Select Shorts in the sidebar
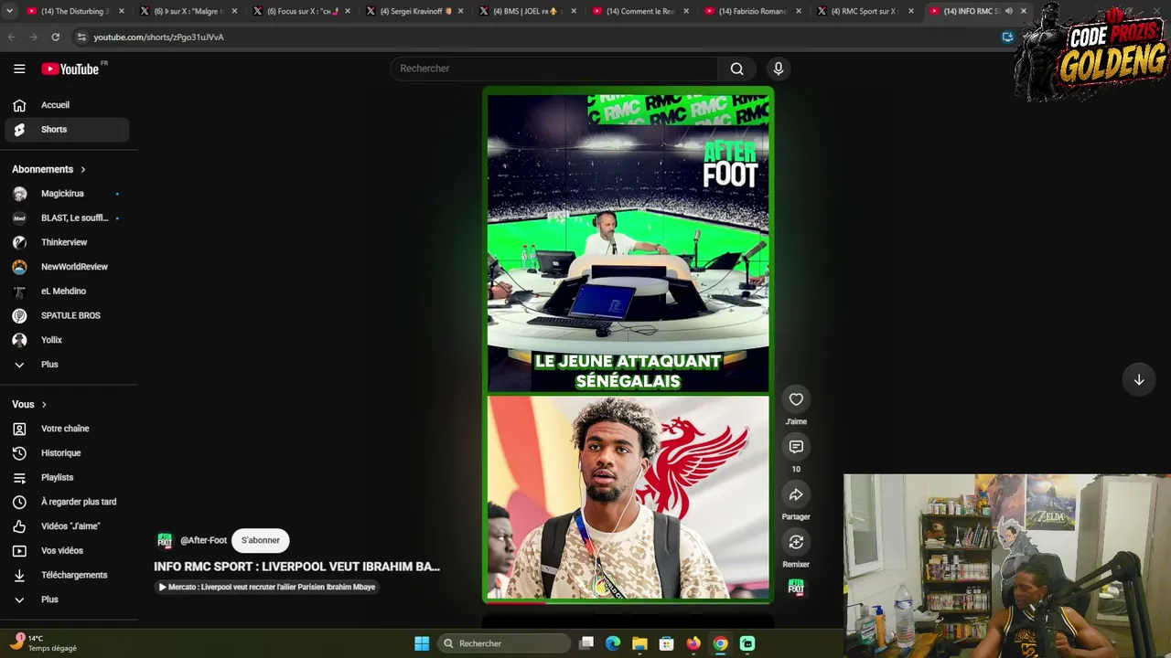Screen dimensions: 1171x658 tap(67, 130)
